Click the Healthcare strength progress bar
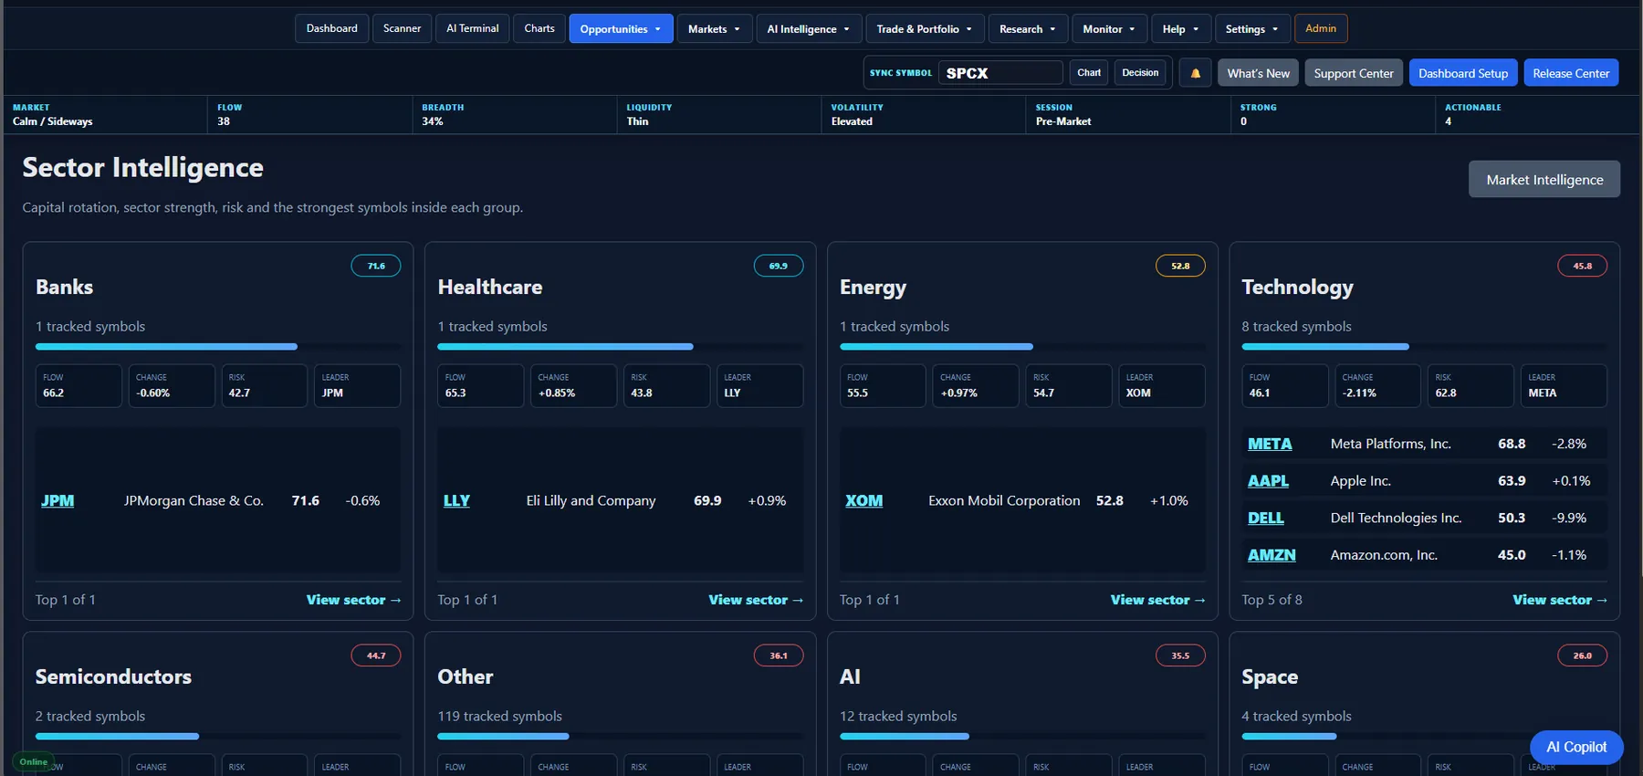The width and height of the screenshot is (1643, 776). [x=621, y=347]
